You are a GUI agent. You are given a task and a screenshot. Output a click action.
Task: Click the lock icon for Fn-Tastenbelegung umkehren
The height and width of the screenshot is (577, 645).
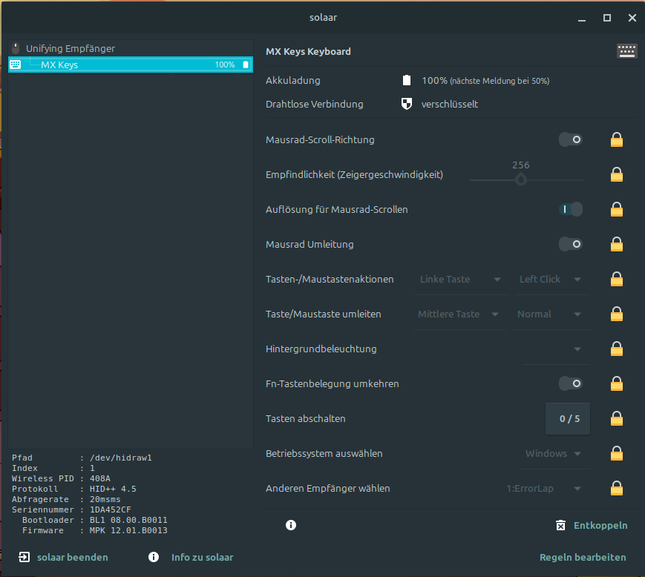pos(616,384)
